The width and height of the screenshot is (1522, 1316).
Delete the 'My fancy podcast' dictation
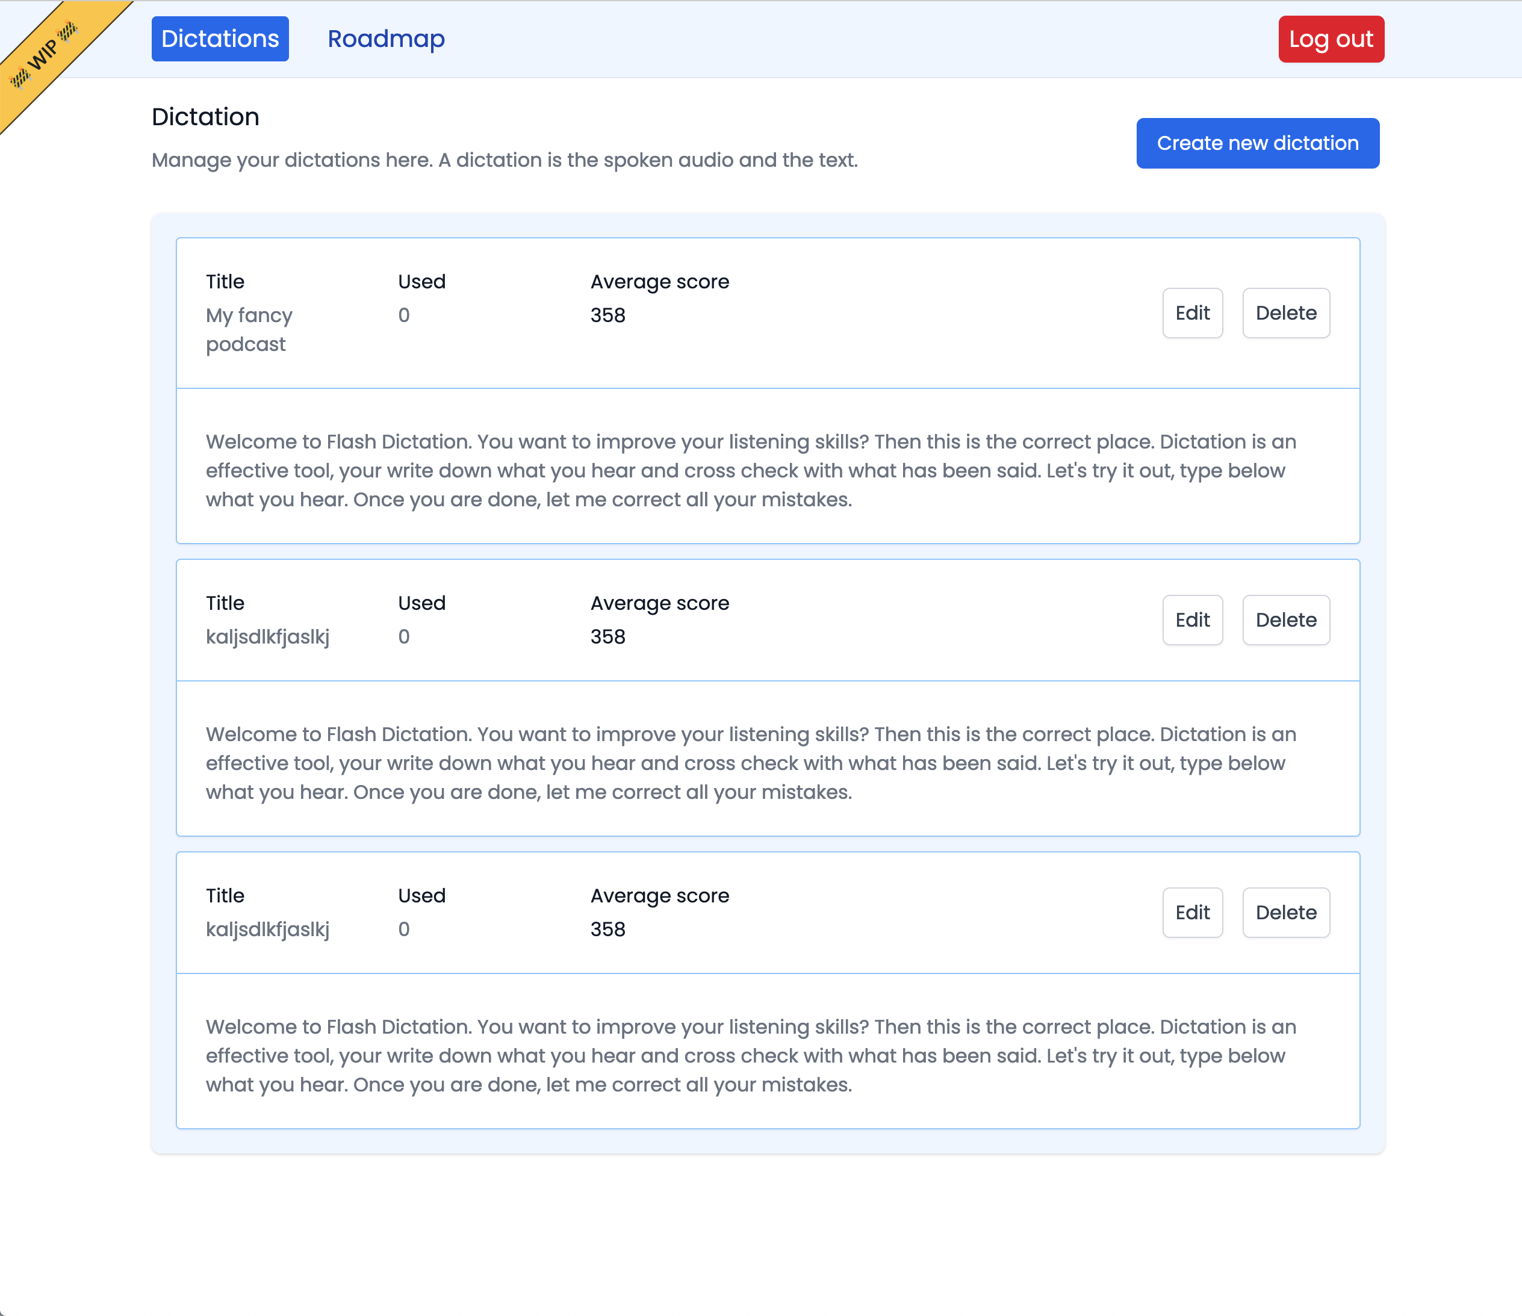(1285, 313)
